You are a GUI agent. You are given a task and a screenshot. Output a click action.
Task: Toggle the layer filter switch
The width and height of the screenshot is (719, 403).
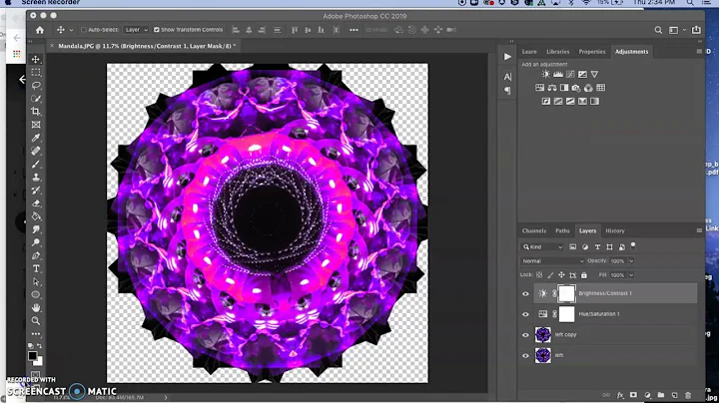[x=633, y=246]
